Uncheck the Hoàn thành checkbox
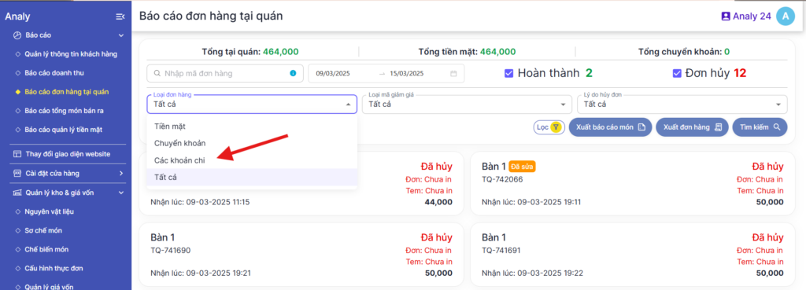806x290 pixels. (x=509, y=73)
